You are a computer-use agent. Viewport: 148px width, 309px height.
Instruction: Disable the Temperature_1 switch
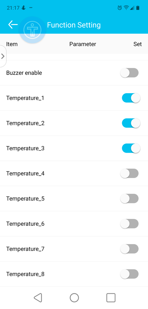131,98
